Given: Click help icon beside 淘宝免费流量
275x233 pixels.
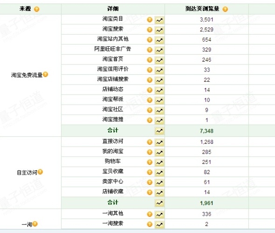Looking at the screenshot, I should tap(45, 74).
